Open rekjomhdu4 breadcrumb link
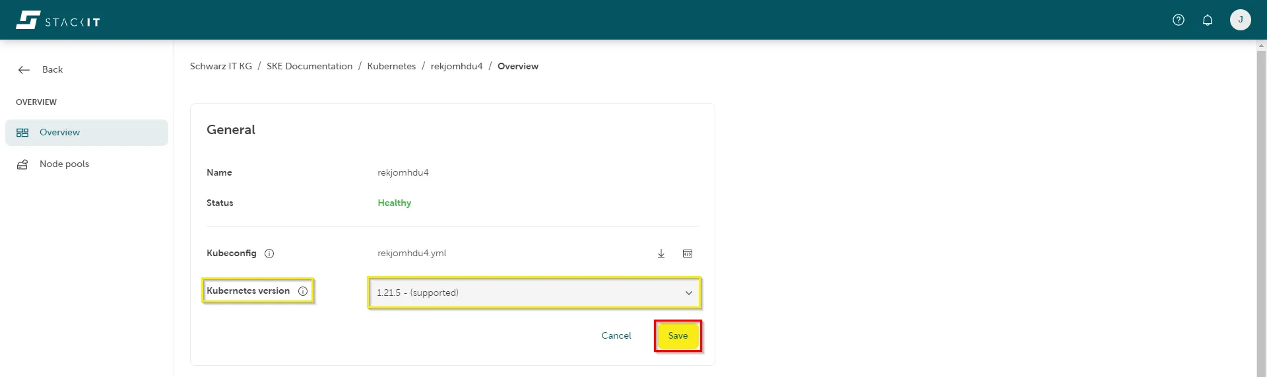This screenshot has width=1267, height=377. (x=456, y=67)
